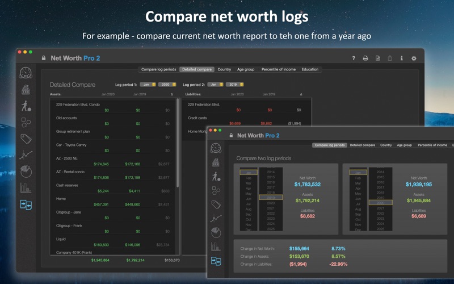Open the shapes icon in the front window sidebar
Viewport: 454px width, 284px height.
[216, 190]
